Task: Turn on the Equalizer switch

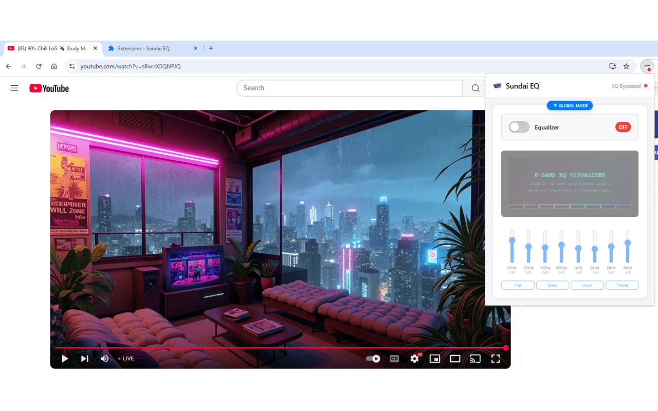Action: (519, 127)
